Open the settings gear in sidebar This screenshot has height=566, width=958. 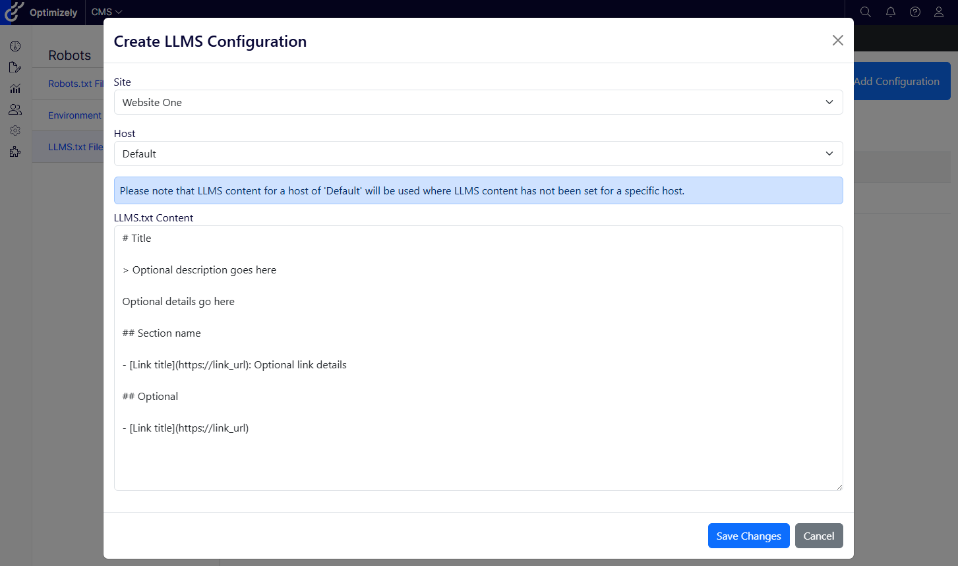click(x=15, y=130)
